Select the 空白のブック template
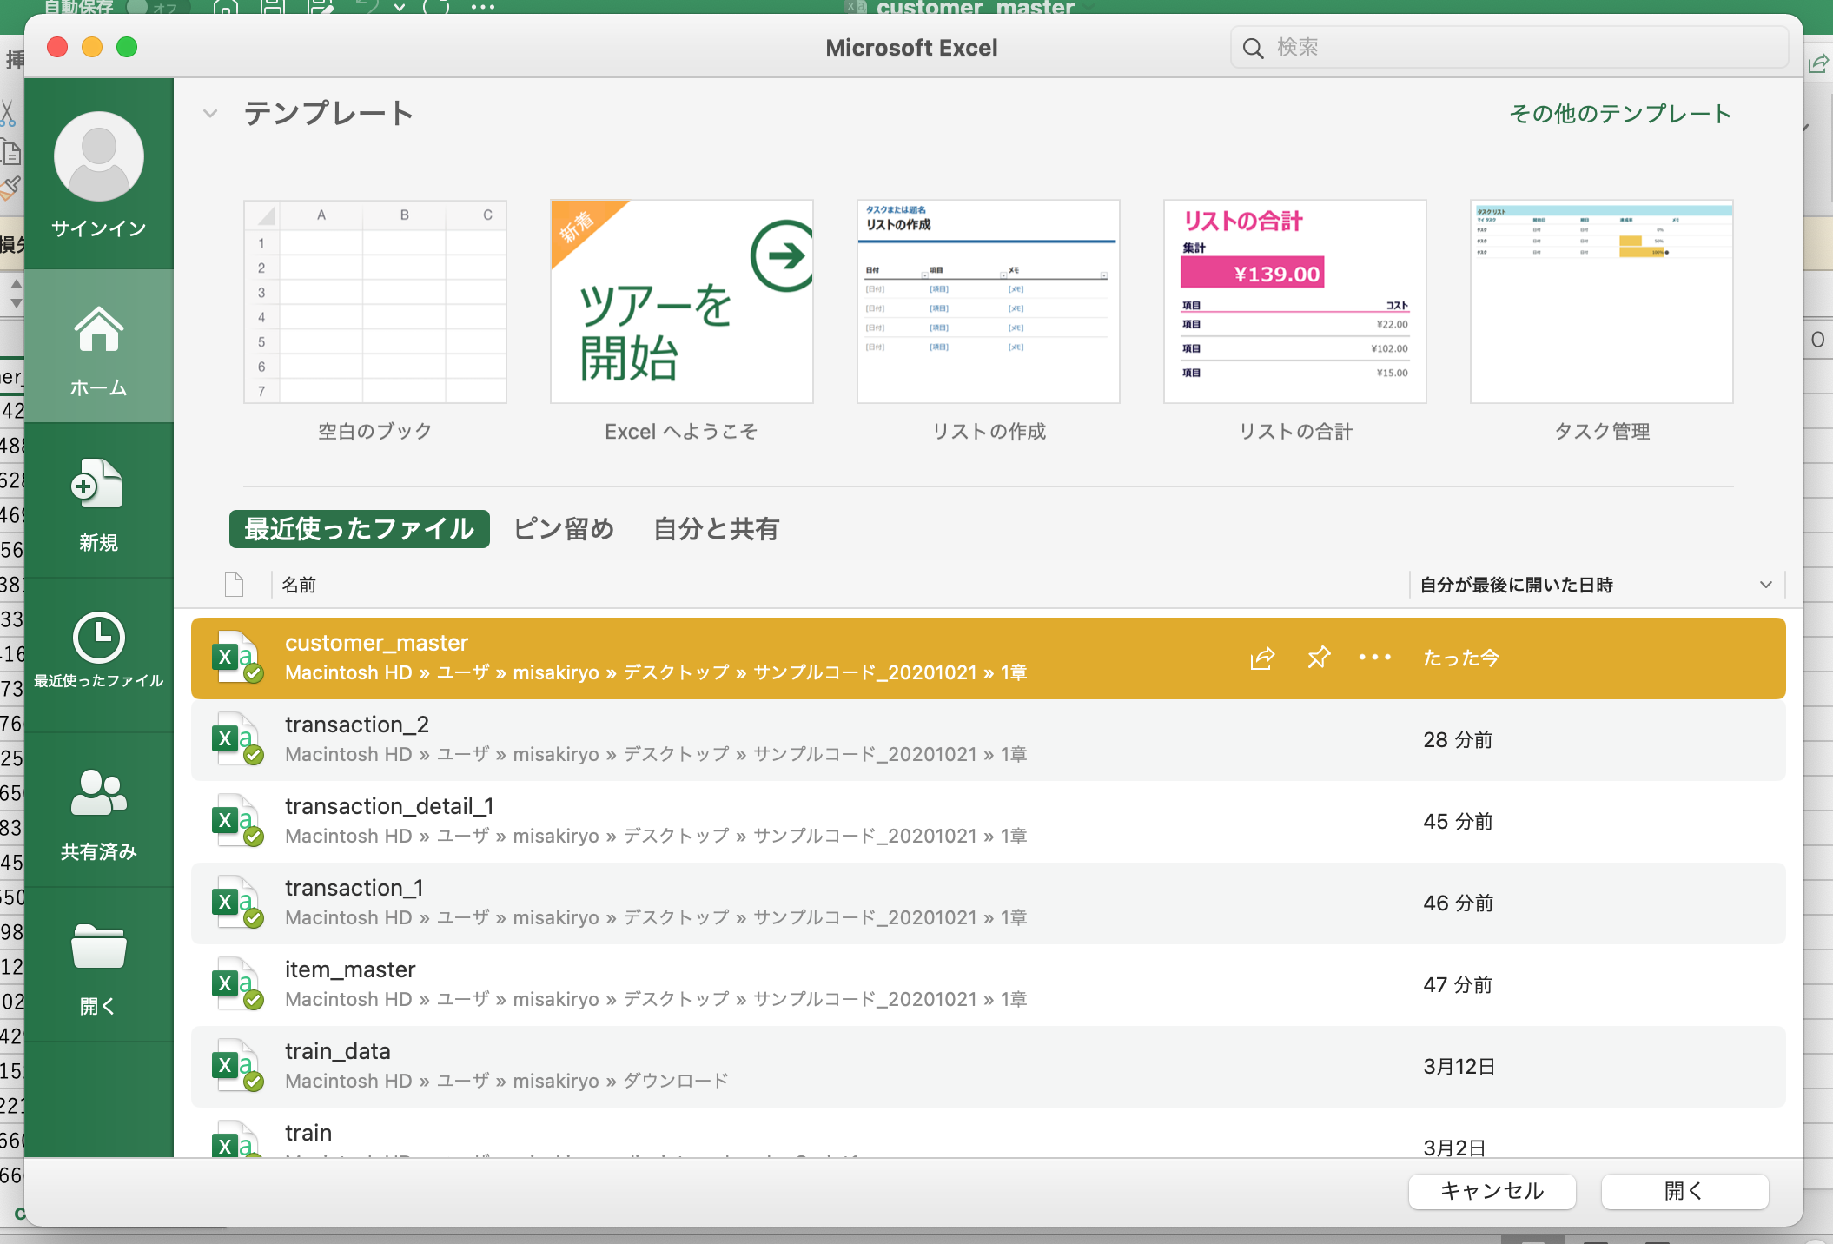This screenshot has width=1833, height=1244. point(374,301)
